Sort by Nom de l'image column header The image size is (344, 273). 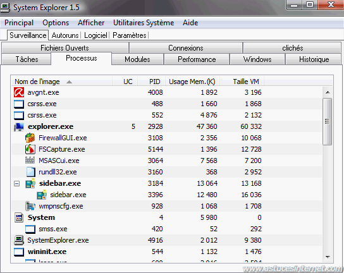[x=61, y=82]
